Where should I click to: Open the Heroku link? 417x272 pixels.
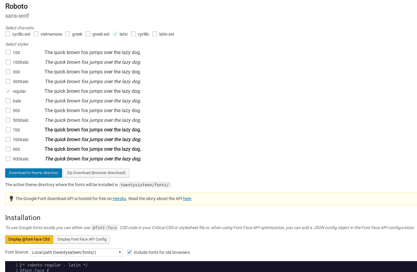(x=119, y=199)
